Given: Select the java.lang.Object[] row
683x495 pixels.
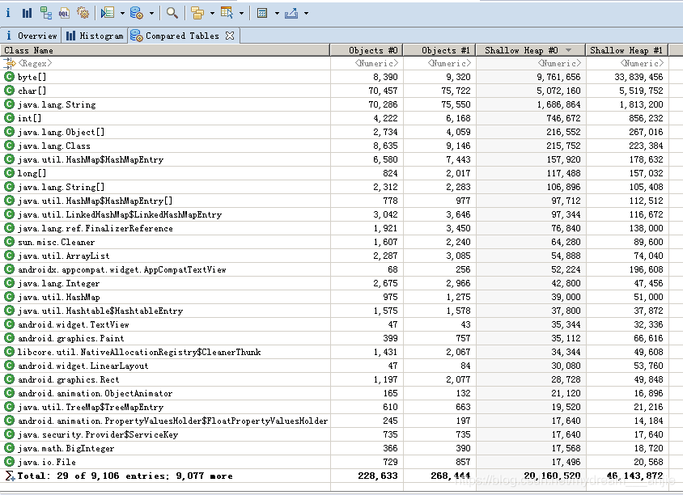Looking at the screenshot, I should [334, 132].
